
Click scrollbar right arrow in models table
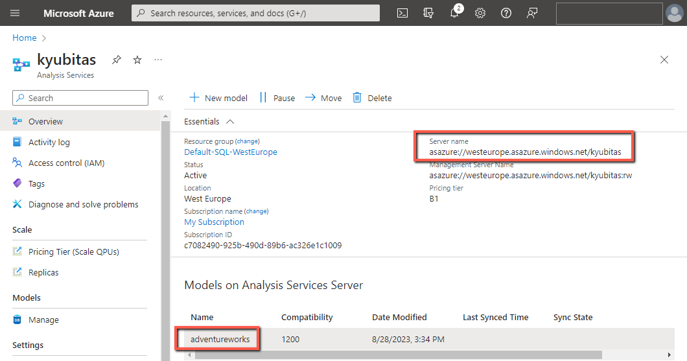(669, 355)
